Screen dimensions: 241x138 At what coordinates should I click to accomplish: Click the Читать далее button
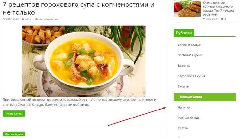(x=14, y=114)
